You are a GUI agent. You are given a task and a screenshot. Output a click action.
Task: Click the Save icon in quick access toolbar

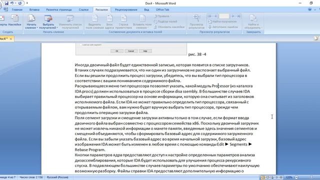click(x=6, y=3)
